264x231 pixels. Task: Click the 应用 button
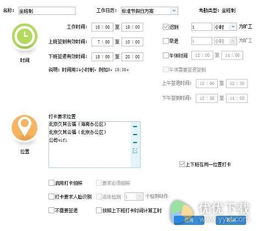click(x=189, y=220)
